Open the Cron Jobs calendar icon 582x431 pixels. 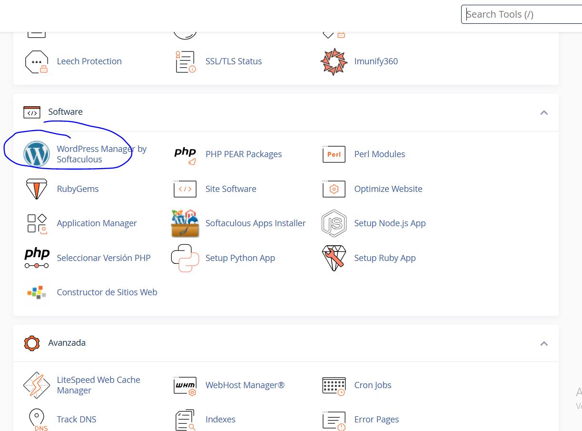[334, 385]
